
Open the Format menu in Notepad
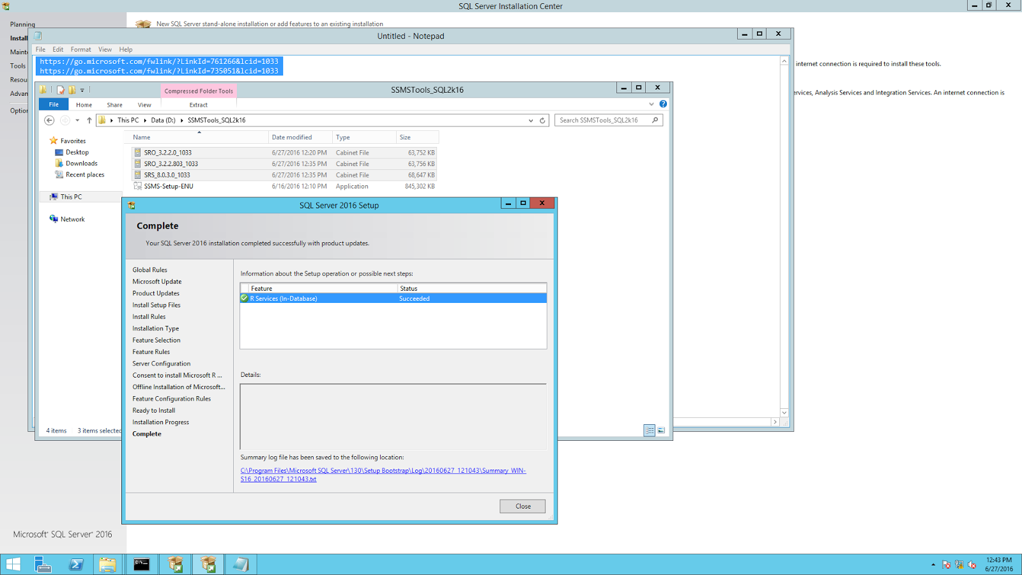(x=80, y=49)
